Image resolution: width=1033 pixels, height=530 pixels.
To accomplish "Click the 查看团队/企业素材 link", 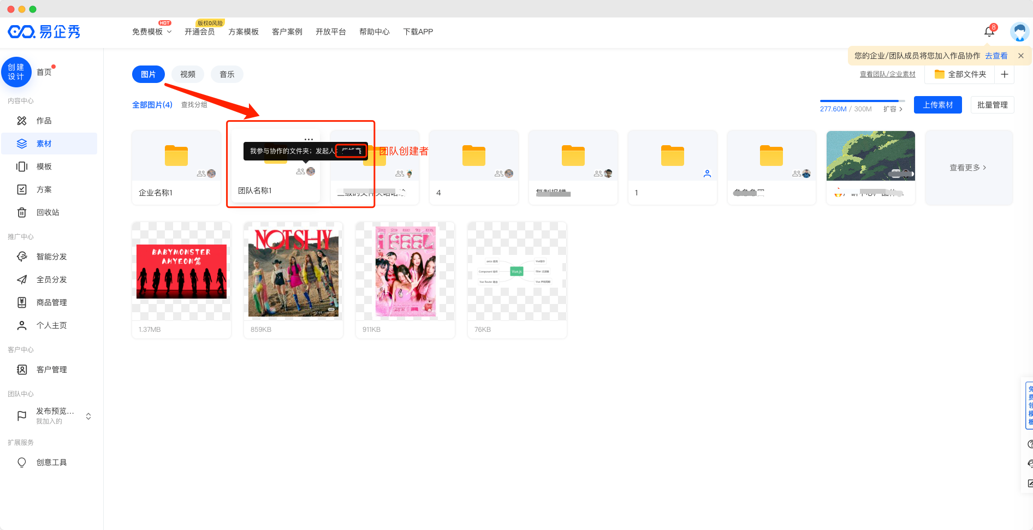I will point(888,74).
